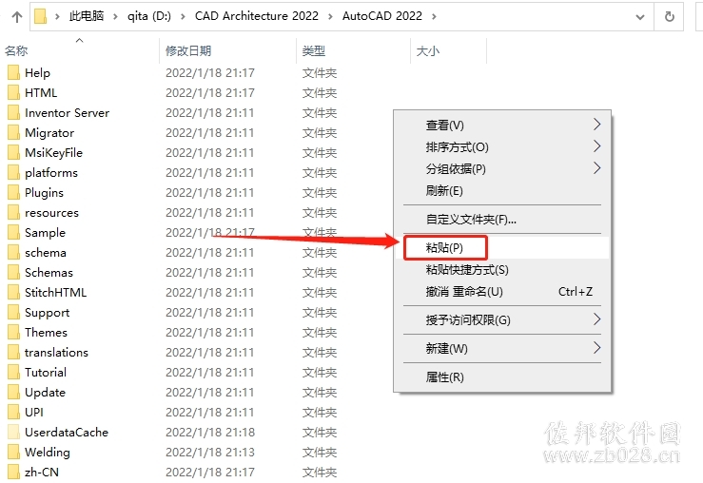Expand chevron after AutoCAD 2022 breadcrumb
This screenshot has width=703, height=483.
coord(434,16)
